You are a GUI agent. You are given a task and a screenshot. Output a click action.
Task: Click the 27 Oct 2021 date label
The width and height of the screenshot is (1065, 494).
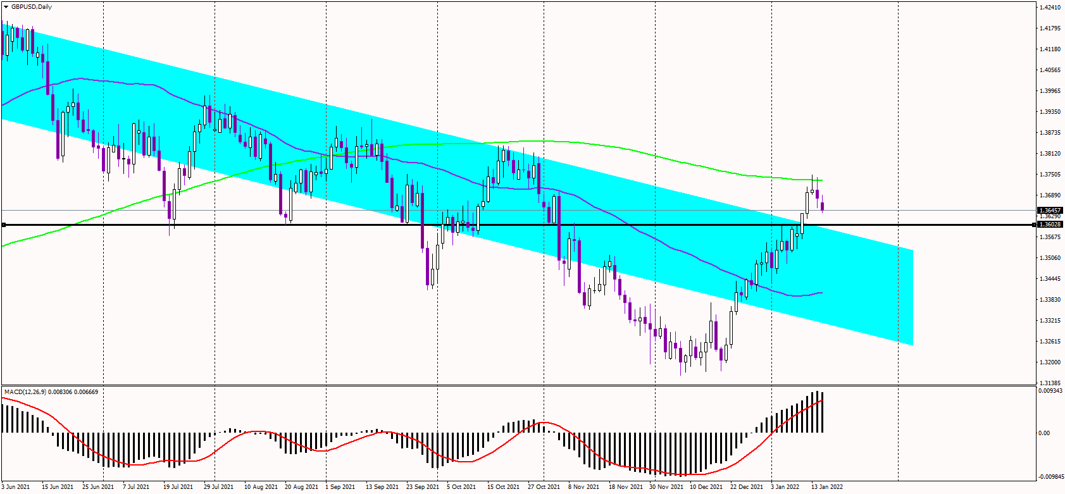[x=544, y=487]
